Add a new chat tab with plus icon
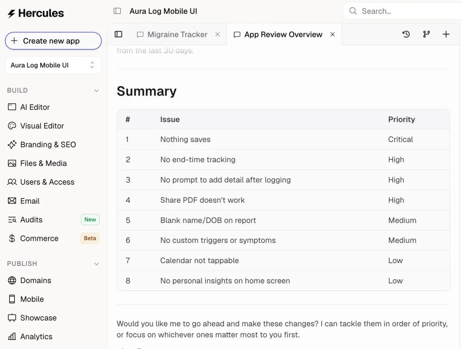The image size is (461, 349). pyautogui.click(x=446, y=34)
